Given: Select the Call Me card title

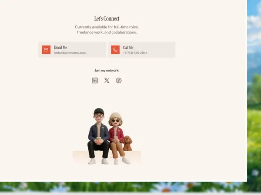Looking at the screenshot, I should point(128,47).
